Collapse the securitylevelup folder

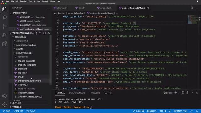pos(24,53)
